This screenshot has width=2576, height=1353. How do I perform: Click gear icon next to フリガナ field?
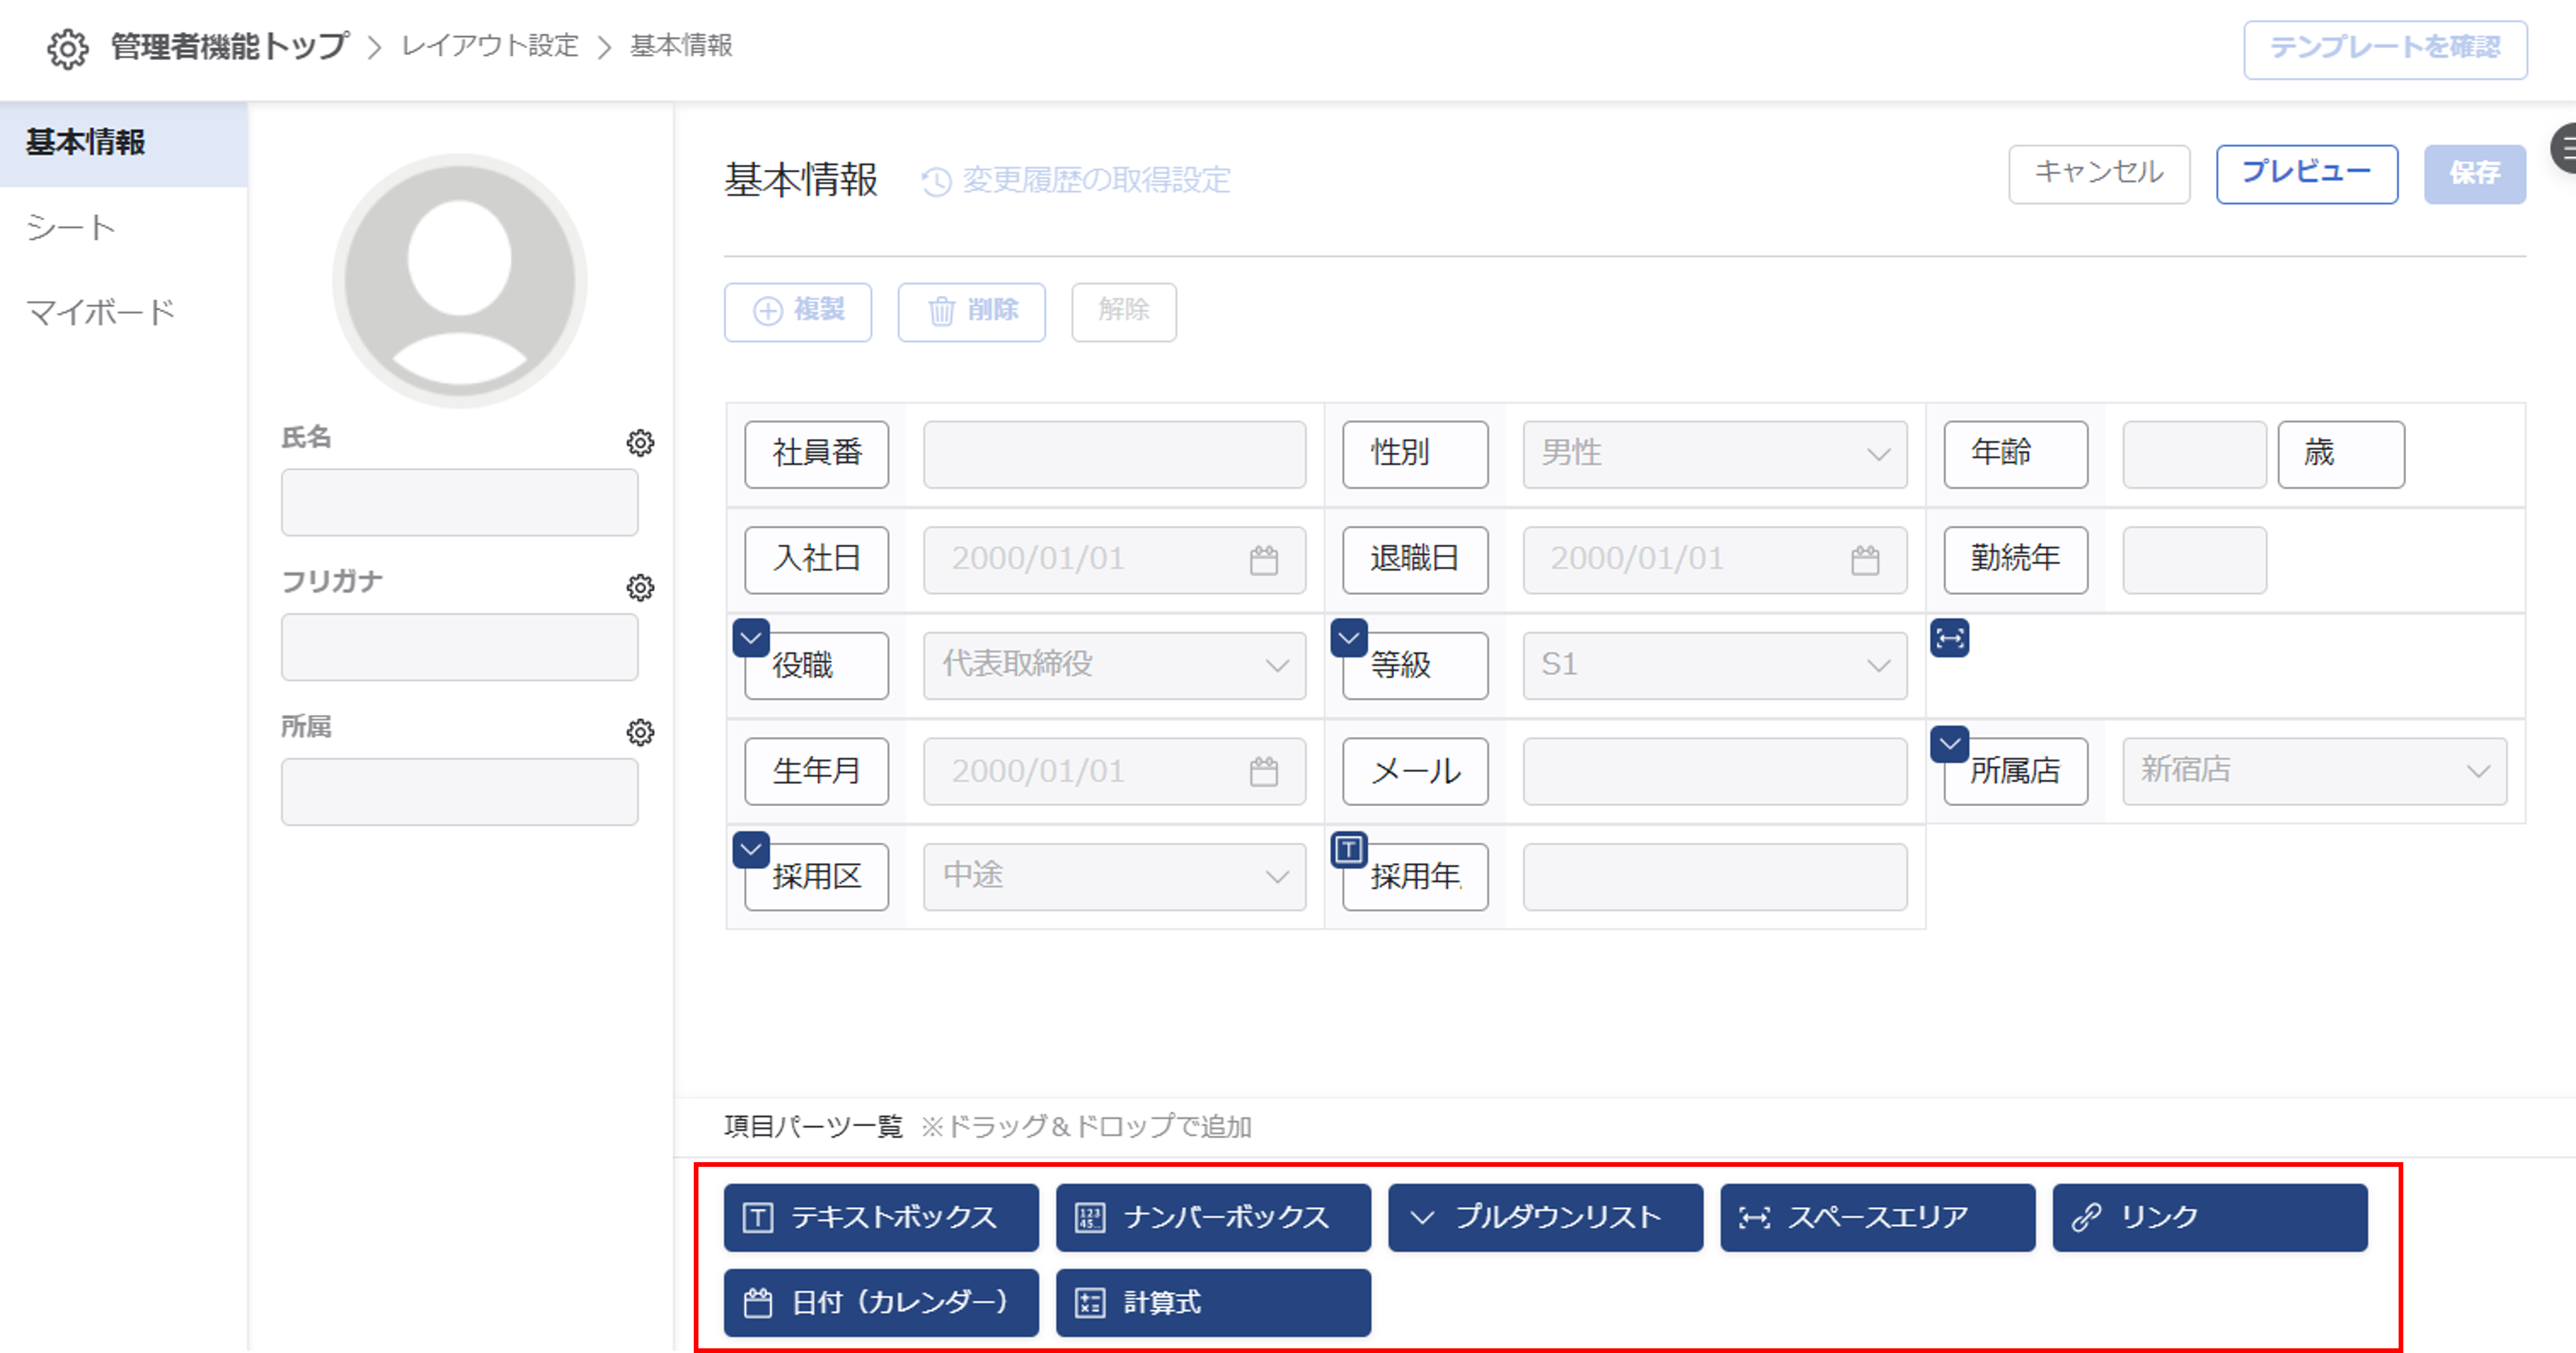click(x=640, y=587)
